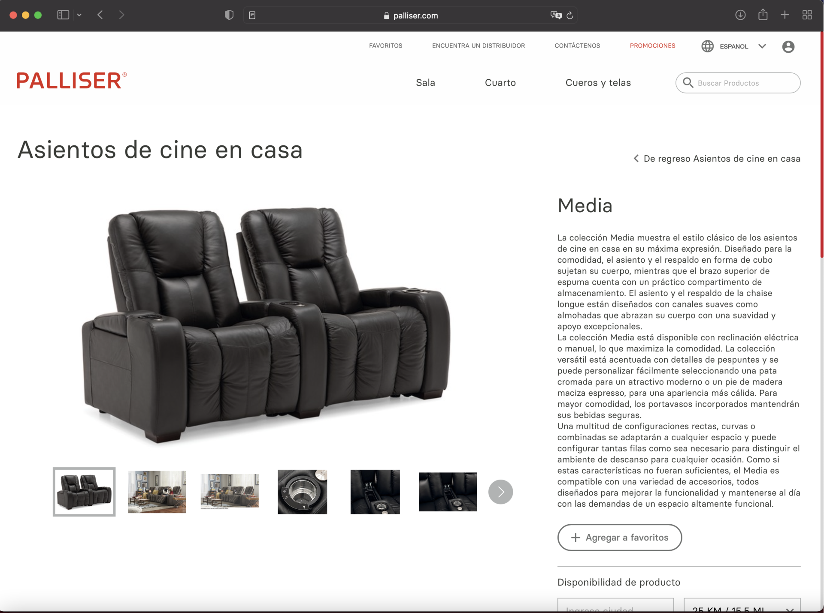Open a new tab with plus icon

coord(785,15)
